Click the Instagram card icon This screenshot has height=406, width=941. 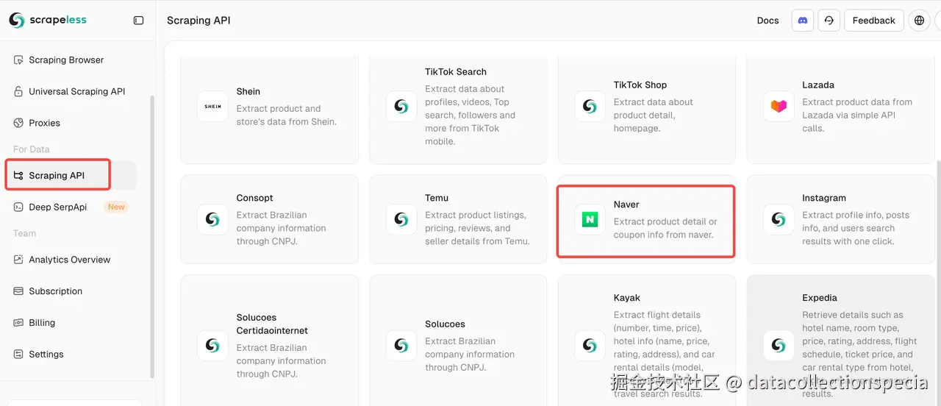click(x=779, y=219)
